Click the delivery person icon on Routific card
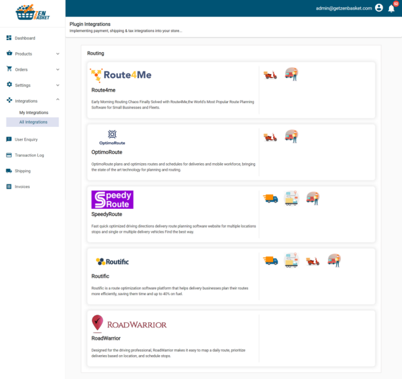402x379 pixels. point(334,260)
